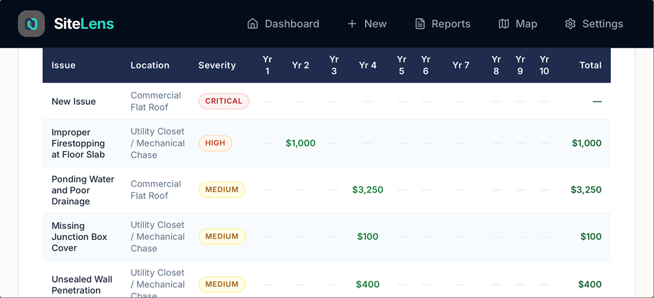Viewport: 654px width, 298px height.
Task: Select Ponding Water and Poor Drainage issue
Action: tap(83, 190)
